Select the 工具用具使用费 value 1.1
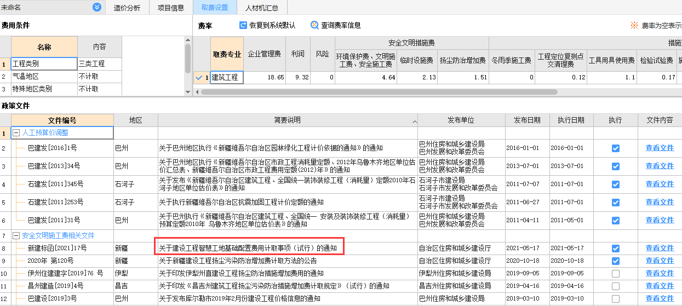 click(612, 78)
